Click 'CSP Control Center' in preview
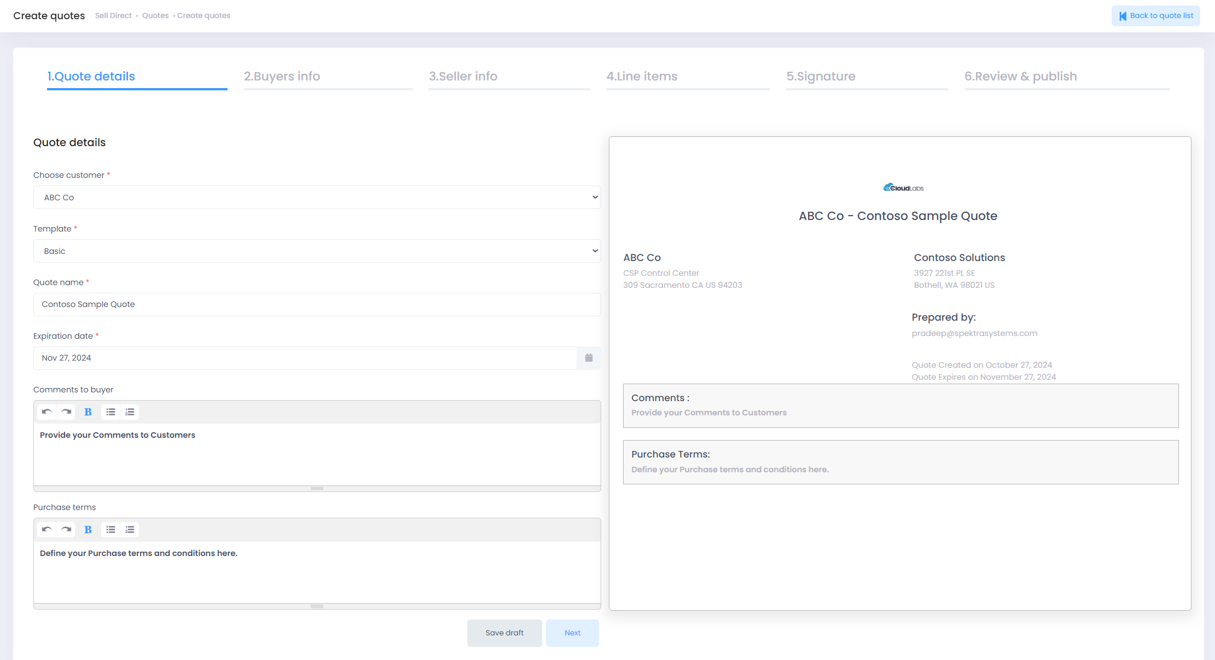The width and height of the screenshot is (1215, 660). [x=661, y=273]
